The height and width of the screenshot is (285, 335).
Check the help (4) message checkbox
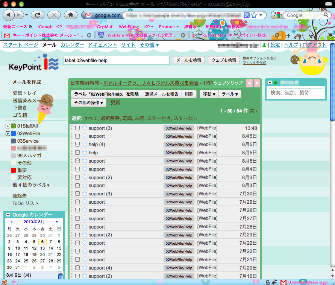pyautogui.click(x=77, y=145)
